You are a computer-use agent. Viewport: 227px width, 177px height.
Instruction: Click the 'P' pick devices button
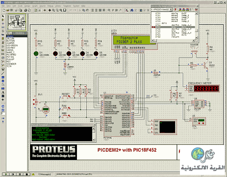8,33
